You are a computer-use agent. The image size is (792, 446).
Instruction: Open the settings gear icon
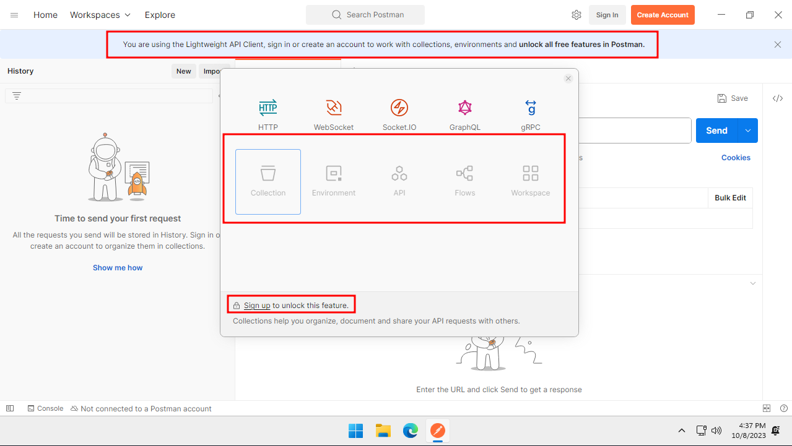point(577,15)
